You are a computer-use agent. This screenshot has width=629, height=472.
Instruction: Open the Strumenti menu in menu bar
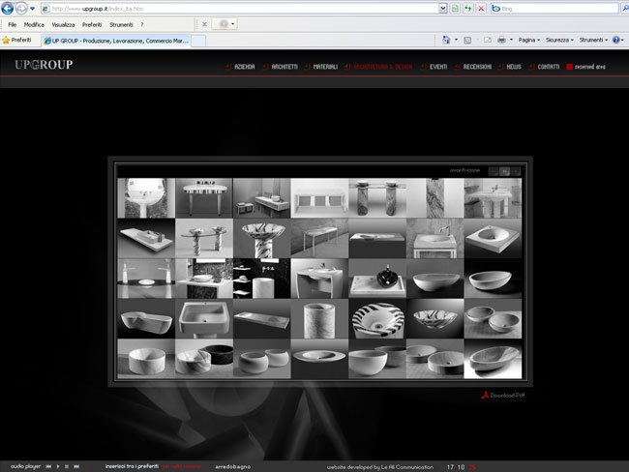coord(121,25)
